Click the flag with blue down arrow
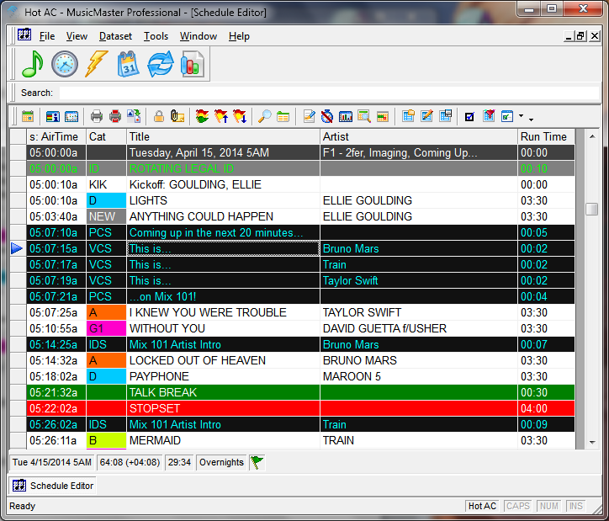Image resolution: width=609 pixels, height=521 pixels. [240, 116]
